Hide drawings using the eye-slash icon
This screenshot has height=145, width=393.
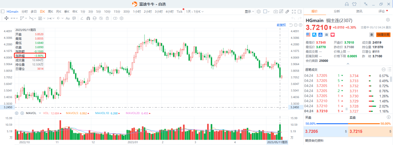(101, 18)
